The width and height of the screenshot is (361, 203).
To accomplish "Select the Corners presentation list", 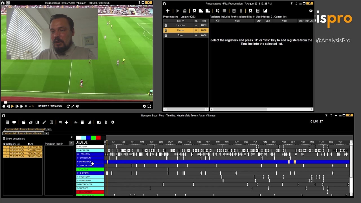I will (186, 30).
